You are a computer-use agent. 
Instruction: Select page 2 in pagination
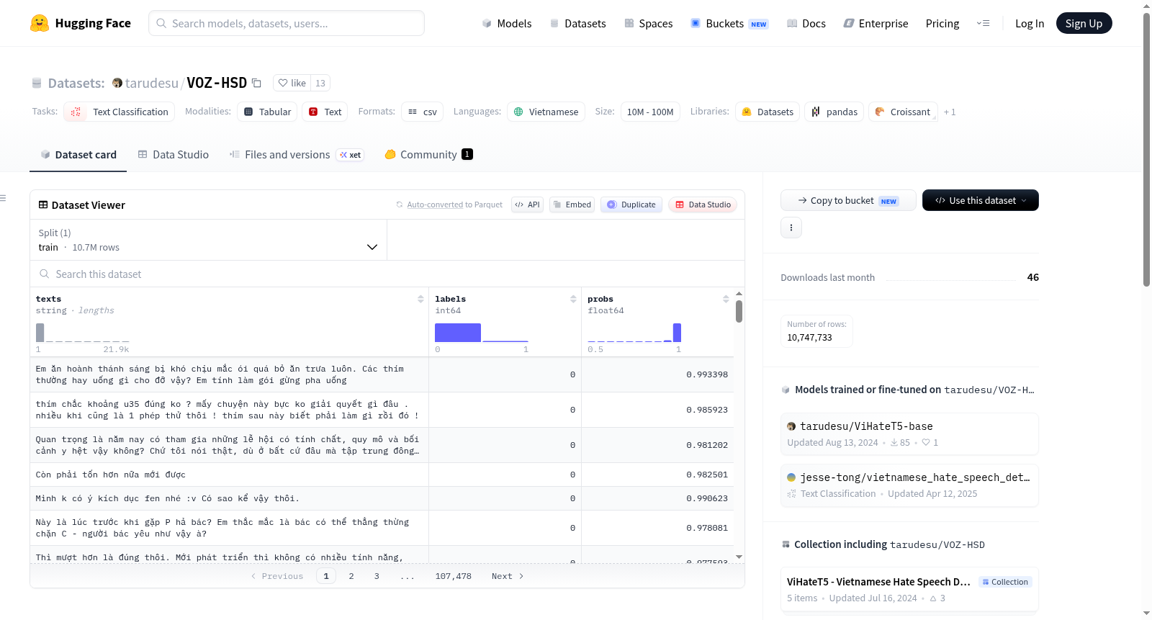pos(351,576)
